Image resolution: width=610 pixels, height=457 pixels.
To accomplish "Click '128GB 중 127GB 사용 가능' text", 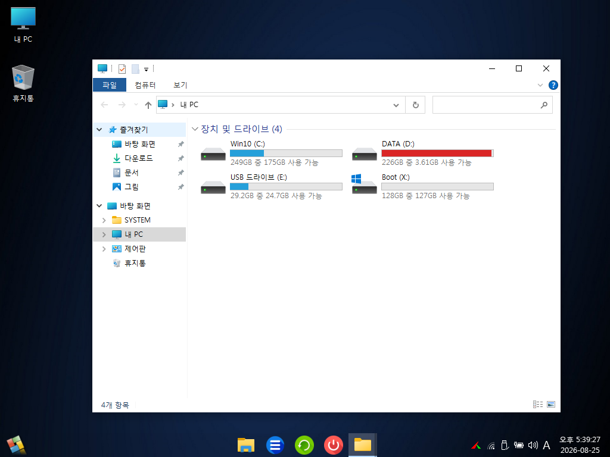I will pos(425,196).
